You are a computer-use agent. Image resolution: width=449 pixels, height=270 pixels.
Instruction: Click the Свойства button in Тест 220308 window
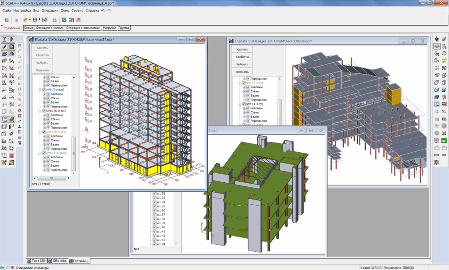point(242,57)
